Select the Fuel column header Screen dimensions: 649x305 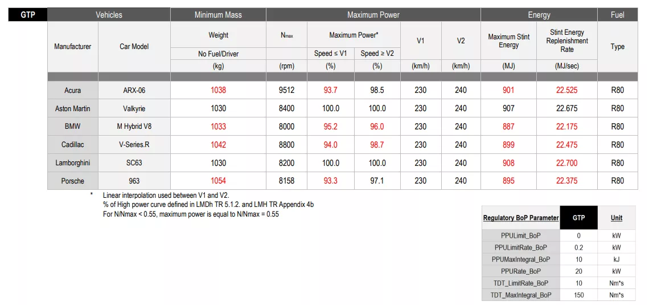pyautogui.click(x=617, y=15)
